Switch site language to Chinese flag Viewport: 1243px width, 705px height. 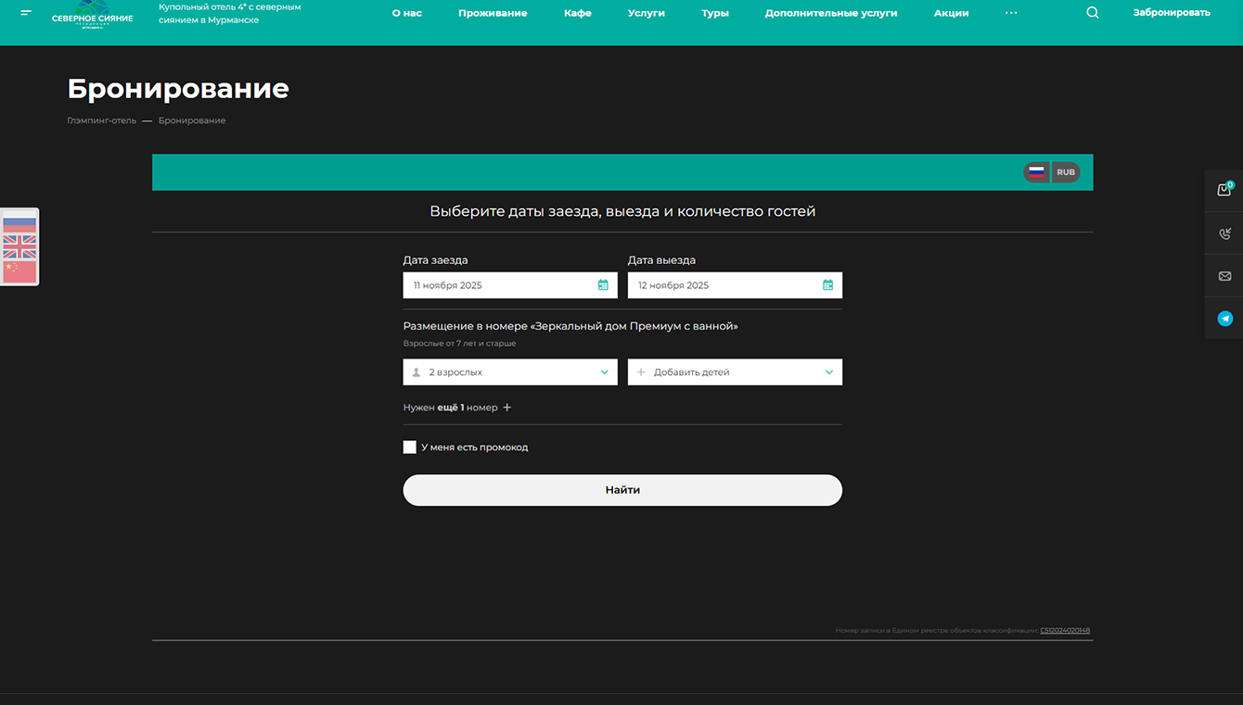19,271
